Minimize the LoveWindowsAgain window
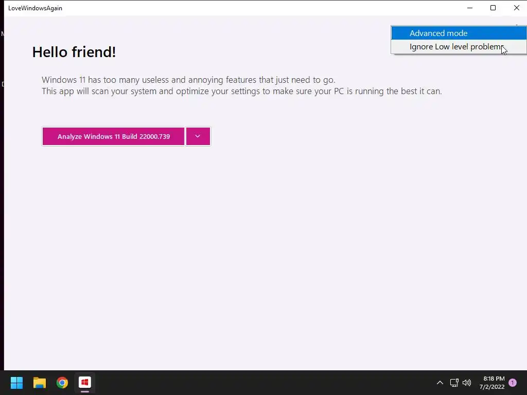 470,8
